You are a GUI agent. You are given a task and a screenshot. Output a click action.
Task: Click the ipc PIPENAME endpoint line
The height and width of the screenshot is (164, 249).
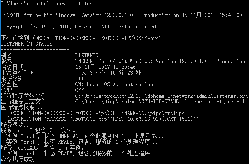coord(100,113)
